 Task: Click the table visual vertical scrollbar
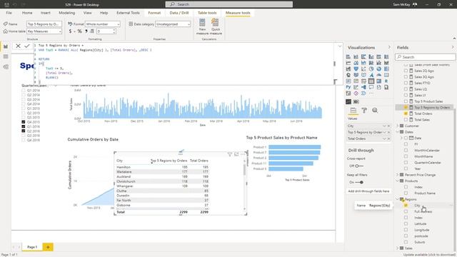pos(244,170)
